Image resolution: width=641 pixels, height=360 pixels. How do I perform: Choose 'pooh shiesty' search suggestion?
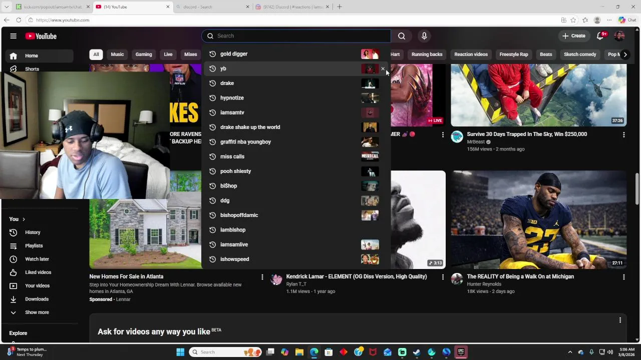click(x=296, y=171)
